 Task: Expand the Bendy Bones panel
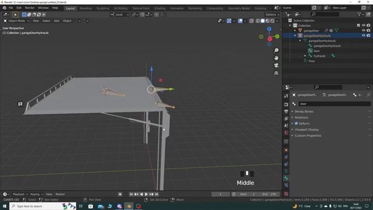304,111
